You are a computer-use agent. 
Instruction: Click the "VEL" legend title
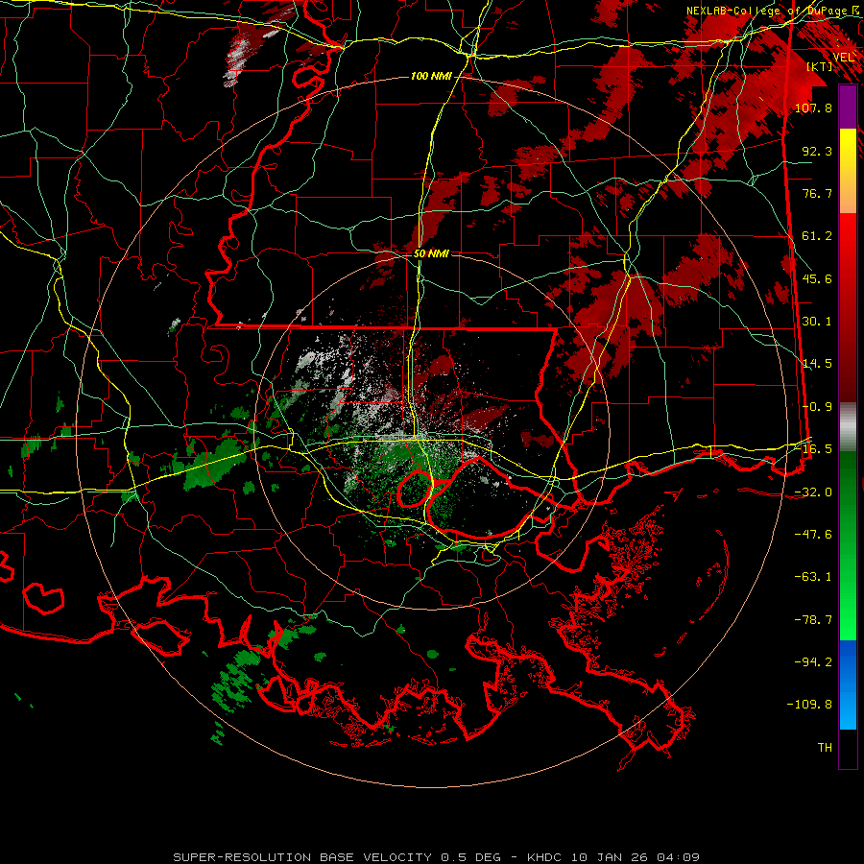click(x=844, y=58)
